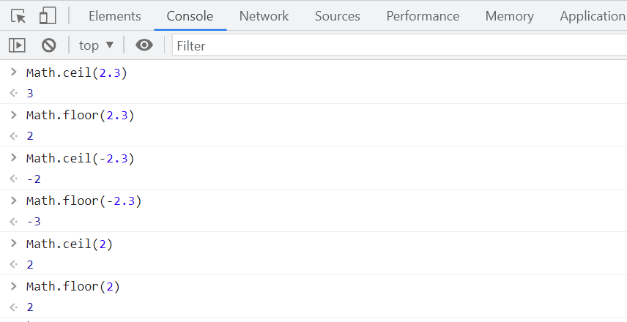Click the Math.ceil(-2.3) console entry
Screen dimensions: 627x322
(x=81, y=158)
